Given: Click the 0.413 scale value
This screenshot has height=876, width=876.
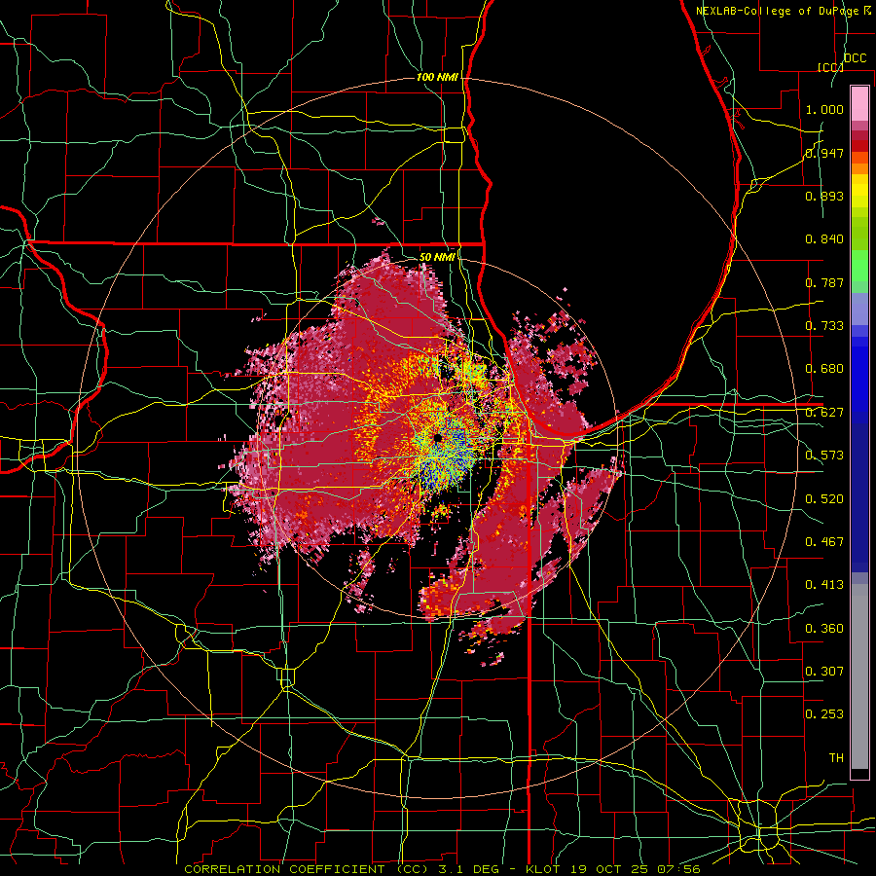Looking at the screenshot, I should coord(824,585).
